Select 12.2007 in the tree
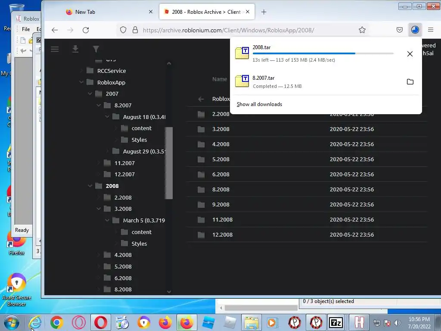441x331 pixels. tap(124, 174)
